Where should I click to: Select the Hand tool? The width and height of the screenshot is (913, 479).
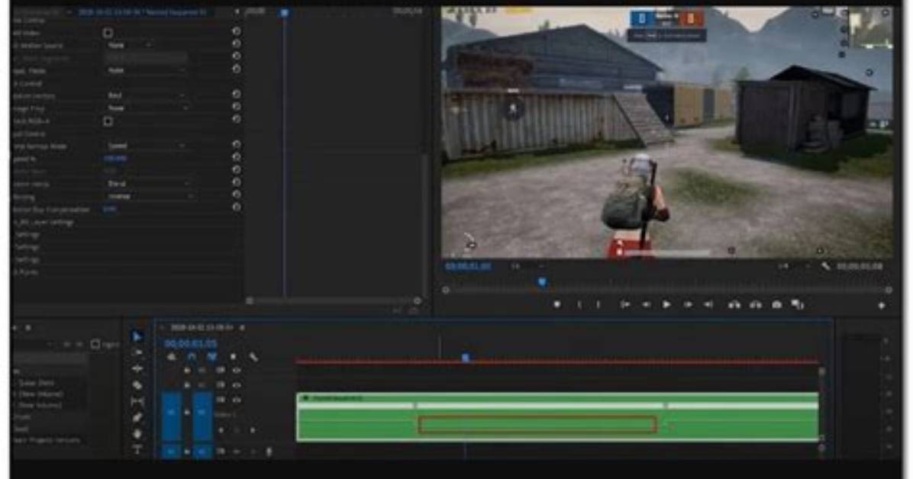click(137, 433)
